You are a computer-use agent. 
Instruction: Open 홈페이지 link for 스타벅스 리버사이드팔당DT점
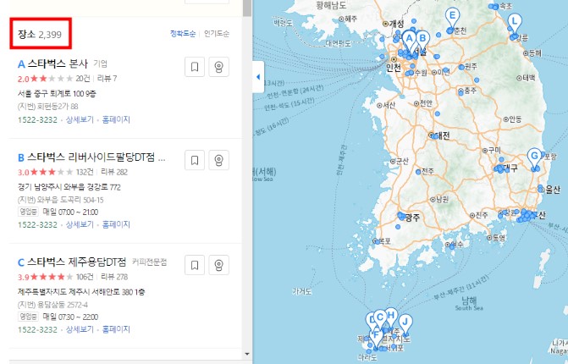[x=116, y=224]
